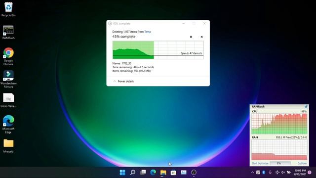Show hidden system tray icons
Viewport: 316px width, 178px height.
pyautogui.click(x=252, y=173)
